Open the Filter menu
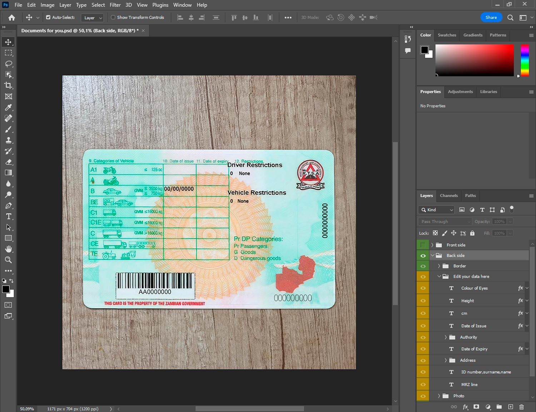536x412 pixels. (115, 5)
